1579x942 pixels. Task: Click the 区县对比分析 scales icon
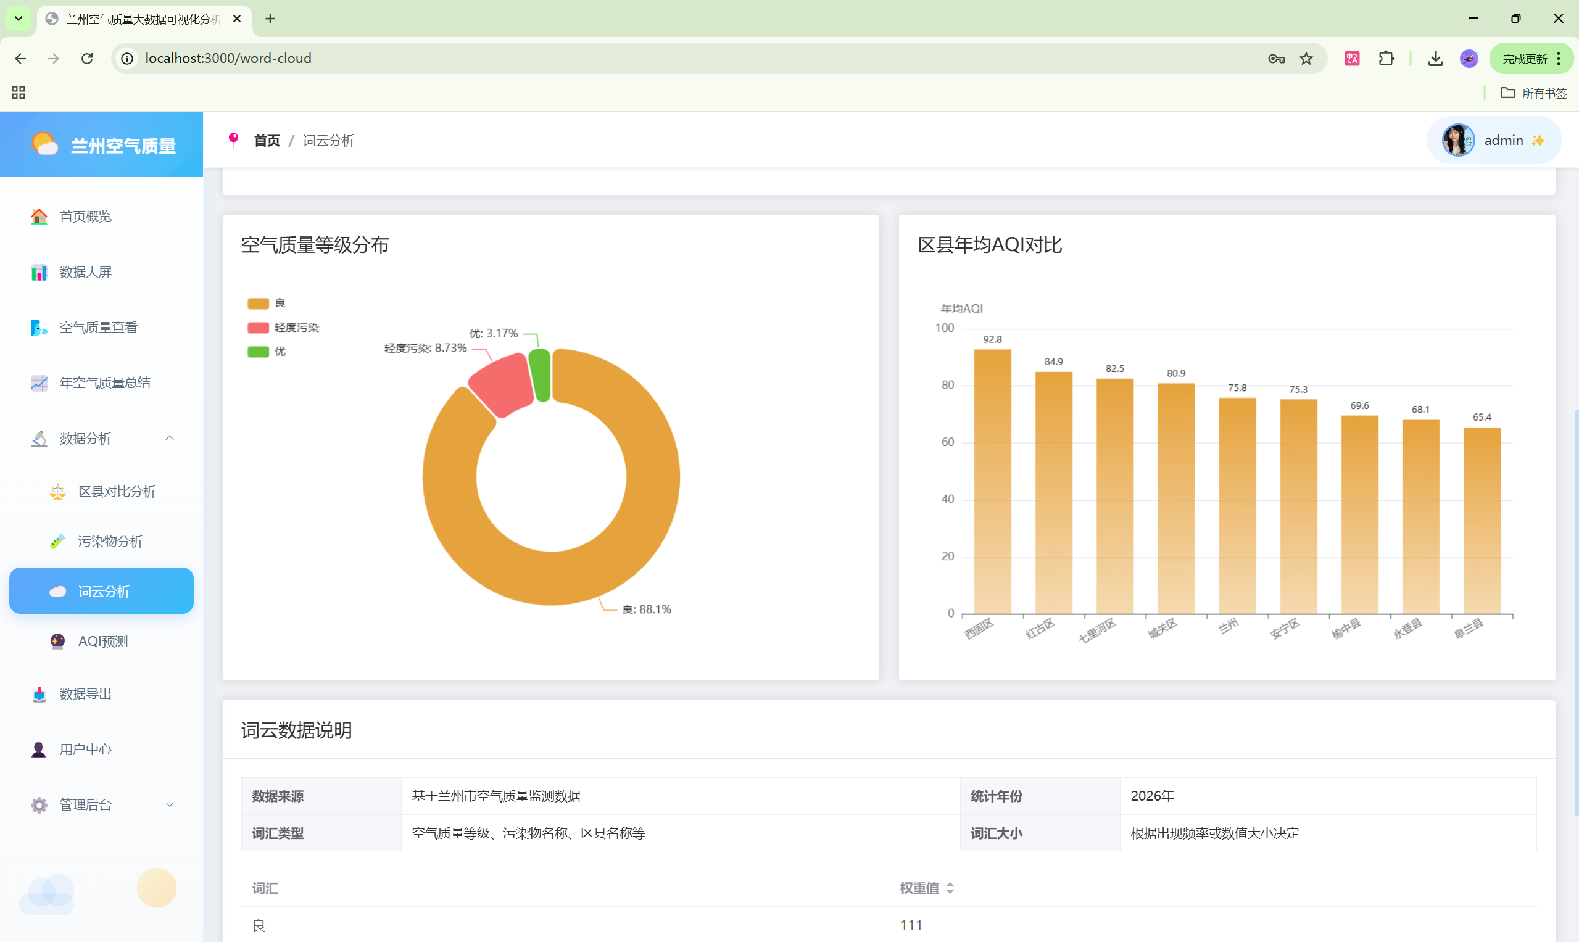(58, 491)
